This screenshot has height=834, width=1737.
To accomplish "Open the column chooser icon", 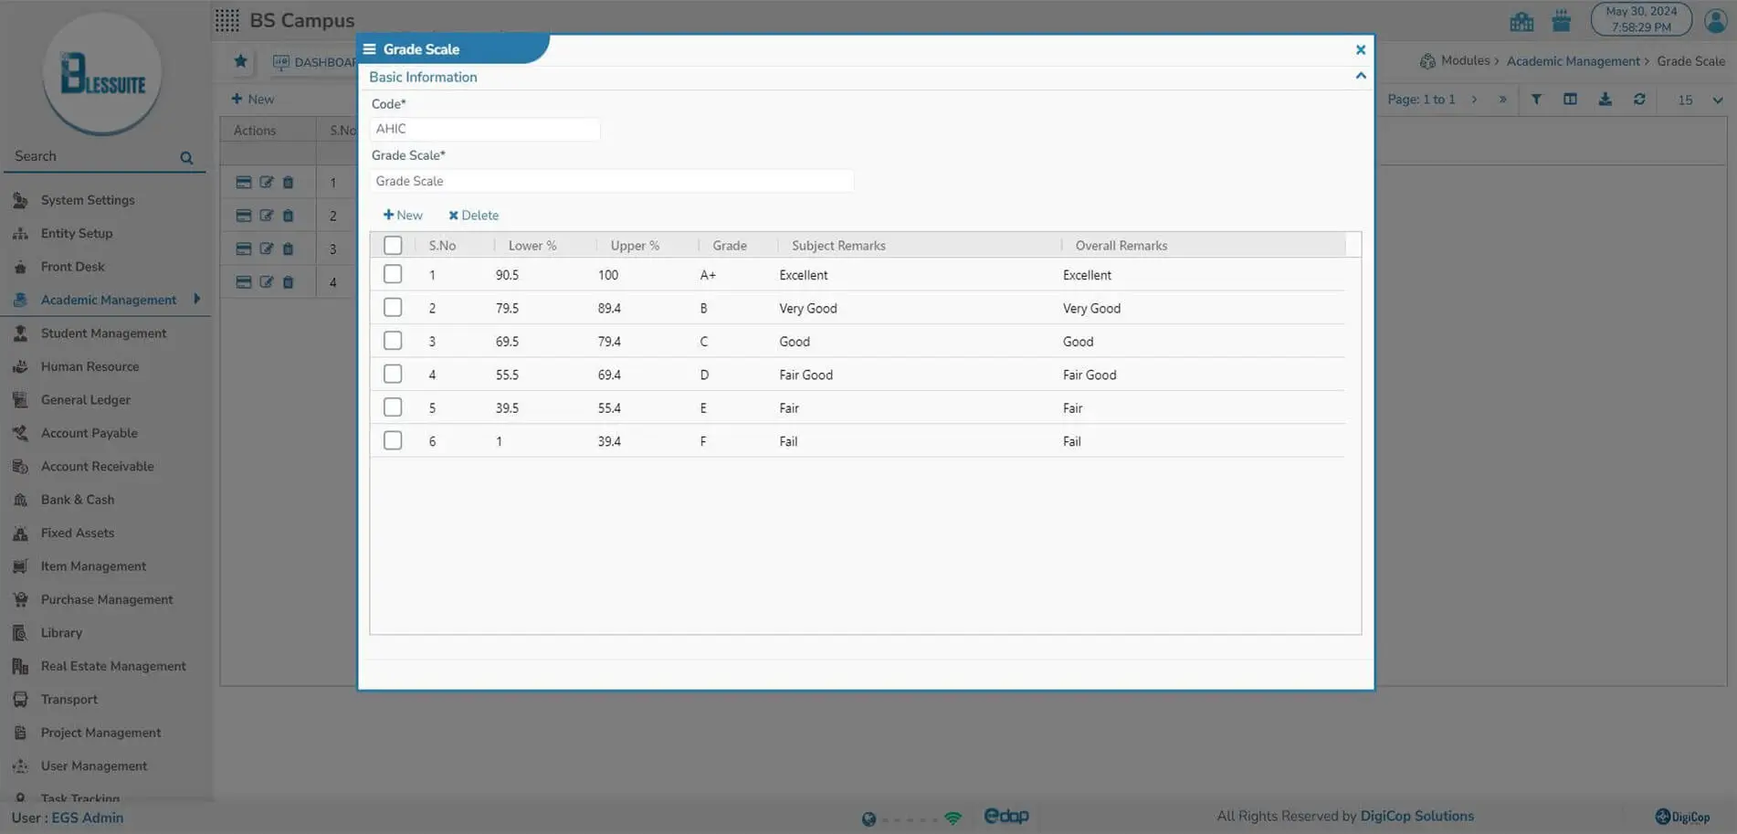I will click(x=1570, y=100).
